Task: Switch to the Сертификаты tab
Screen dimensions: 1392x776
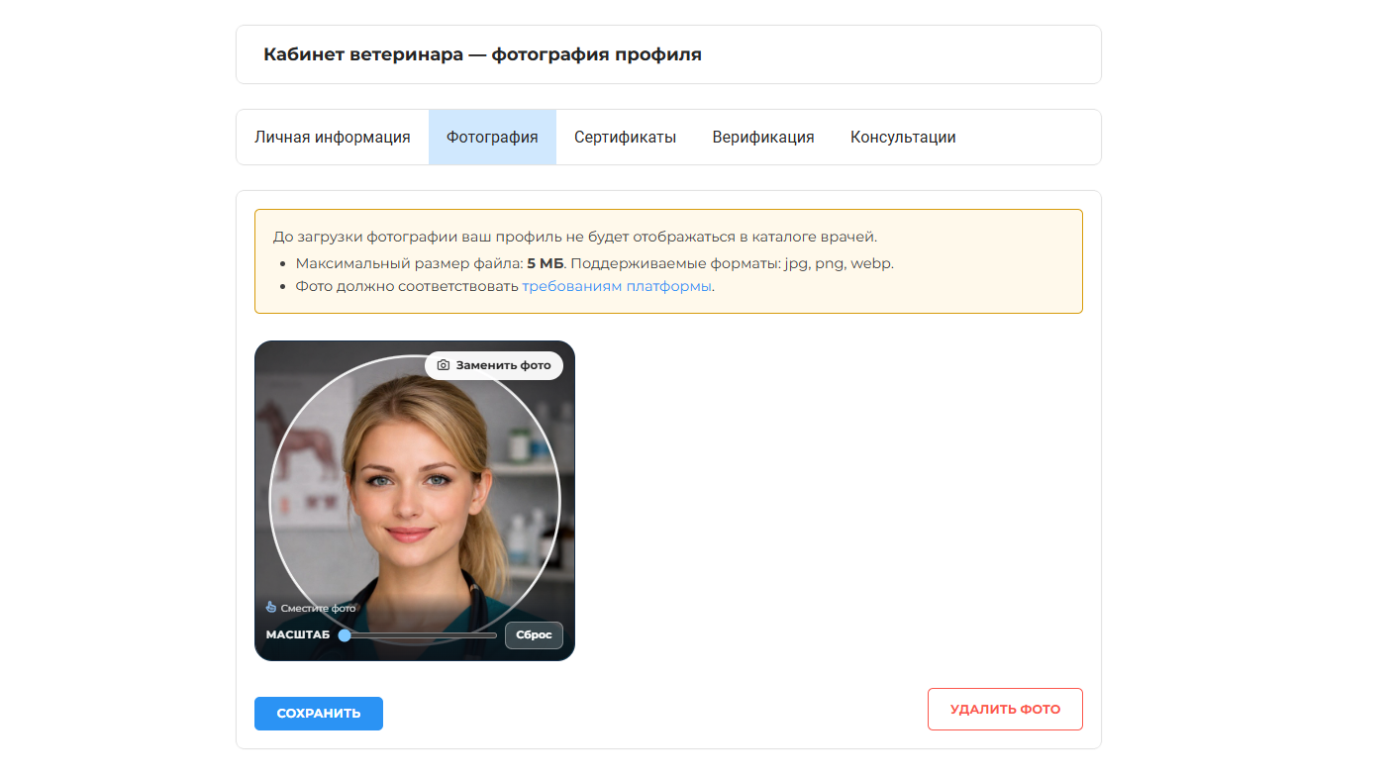Action: 624,137
